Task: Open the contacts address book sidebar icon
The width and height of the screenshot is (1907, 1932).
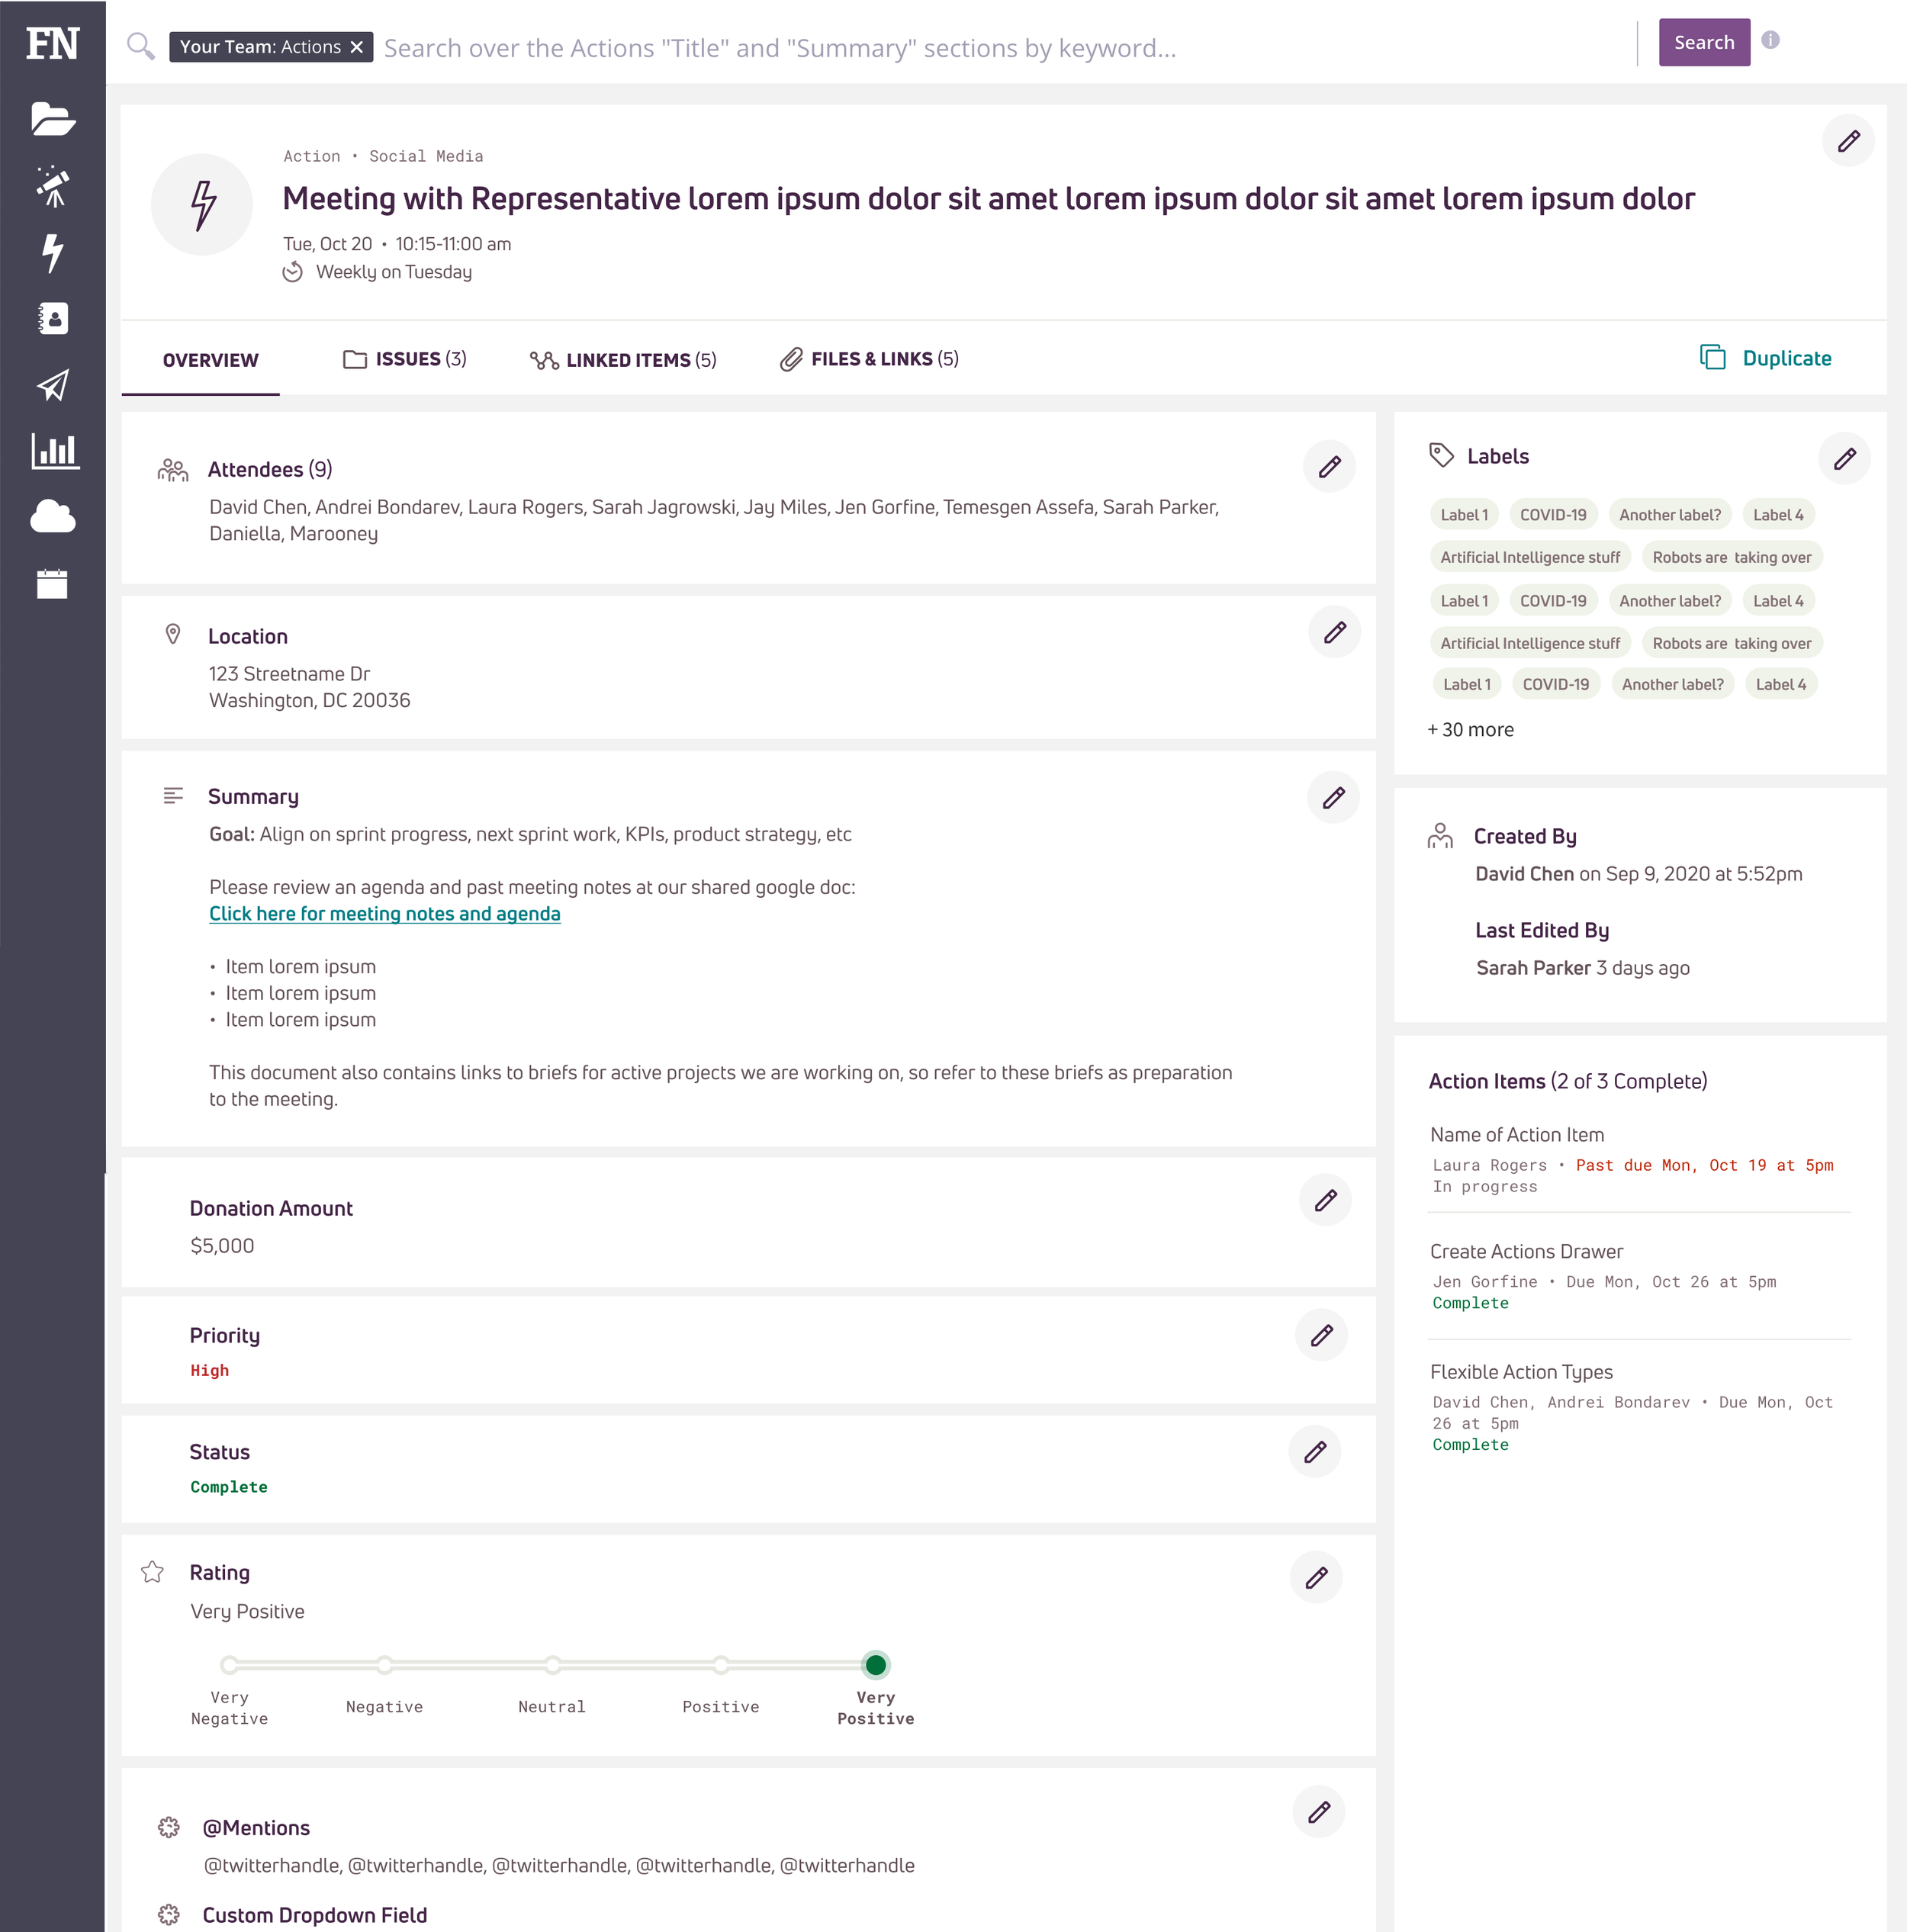Action: click(52, 319)
